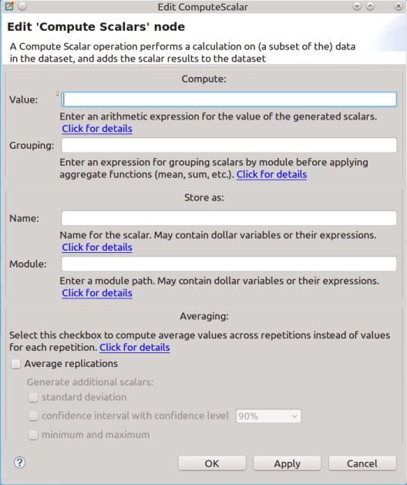Viewport: 407px width, 485px height.
Task: Tick the minimum and maximum checkbox
Action: click(x=33, y=435)
